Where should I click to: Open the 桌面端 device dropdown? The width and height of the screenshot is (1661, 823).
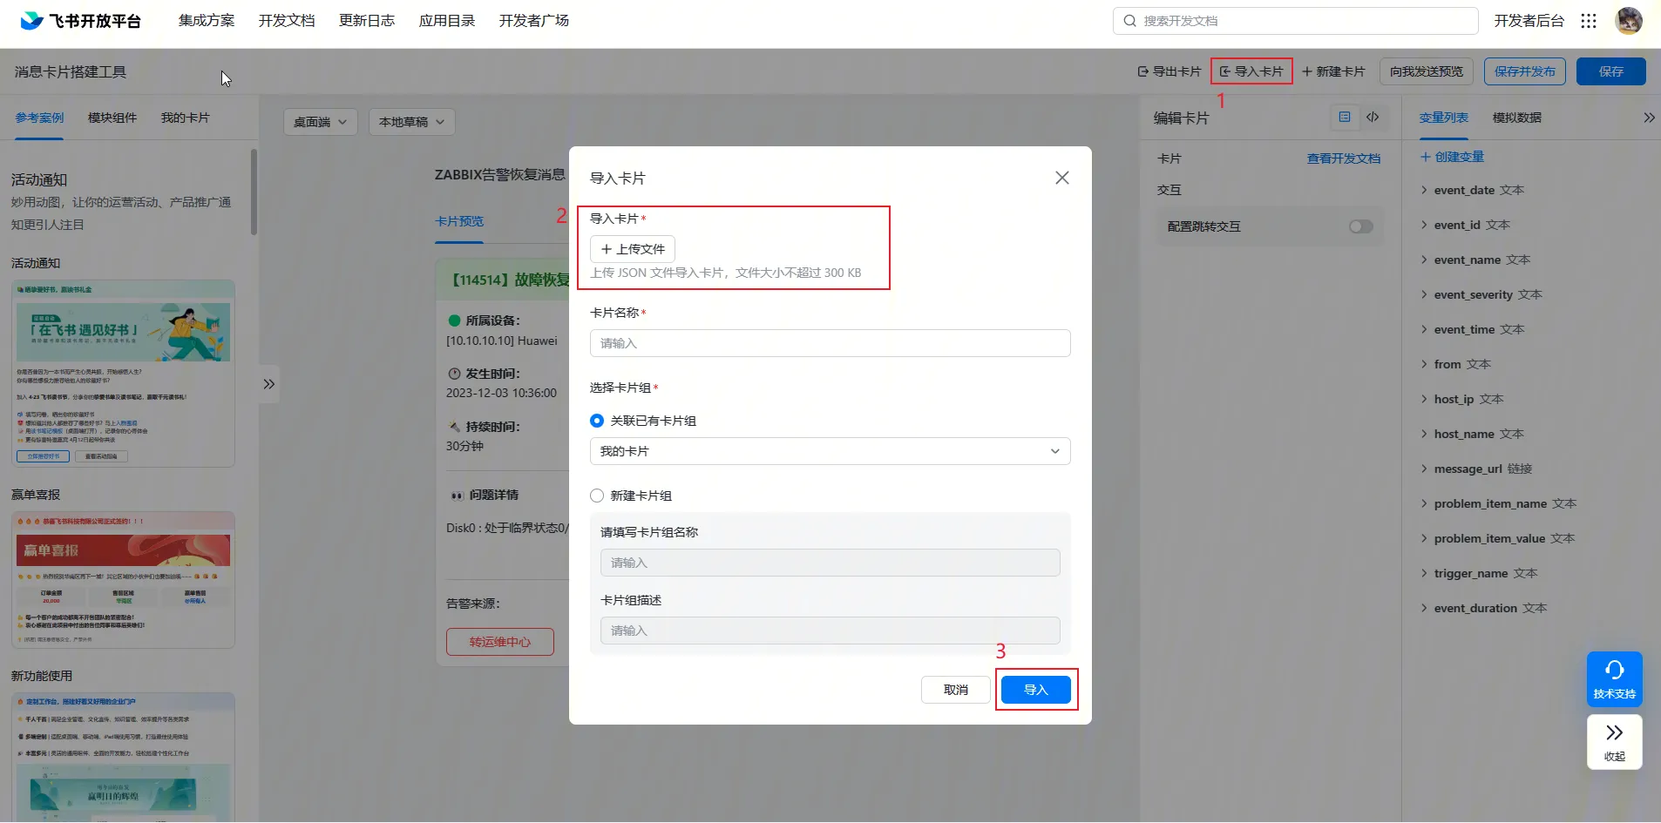click(320, 122)
